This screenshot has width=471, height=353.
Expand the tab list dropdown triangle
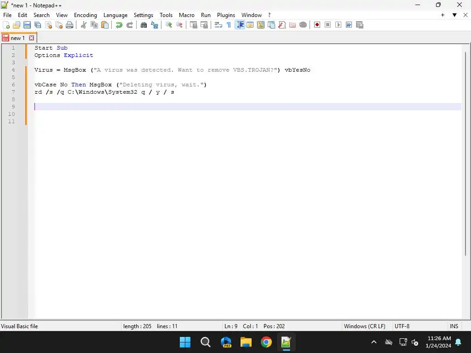coord(454,15)
